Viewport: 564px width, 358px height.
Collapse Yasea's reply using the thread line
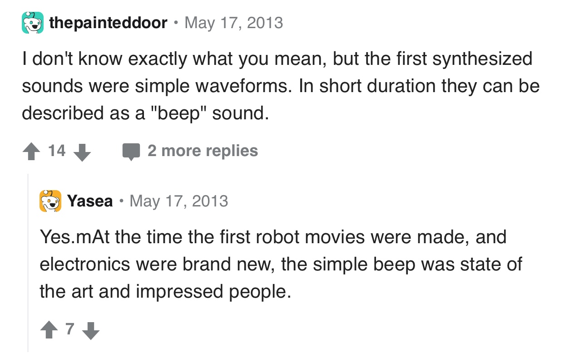[x=28, y=262]
